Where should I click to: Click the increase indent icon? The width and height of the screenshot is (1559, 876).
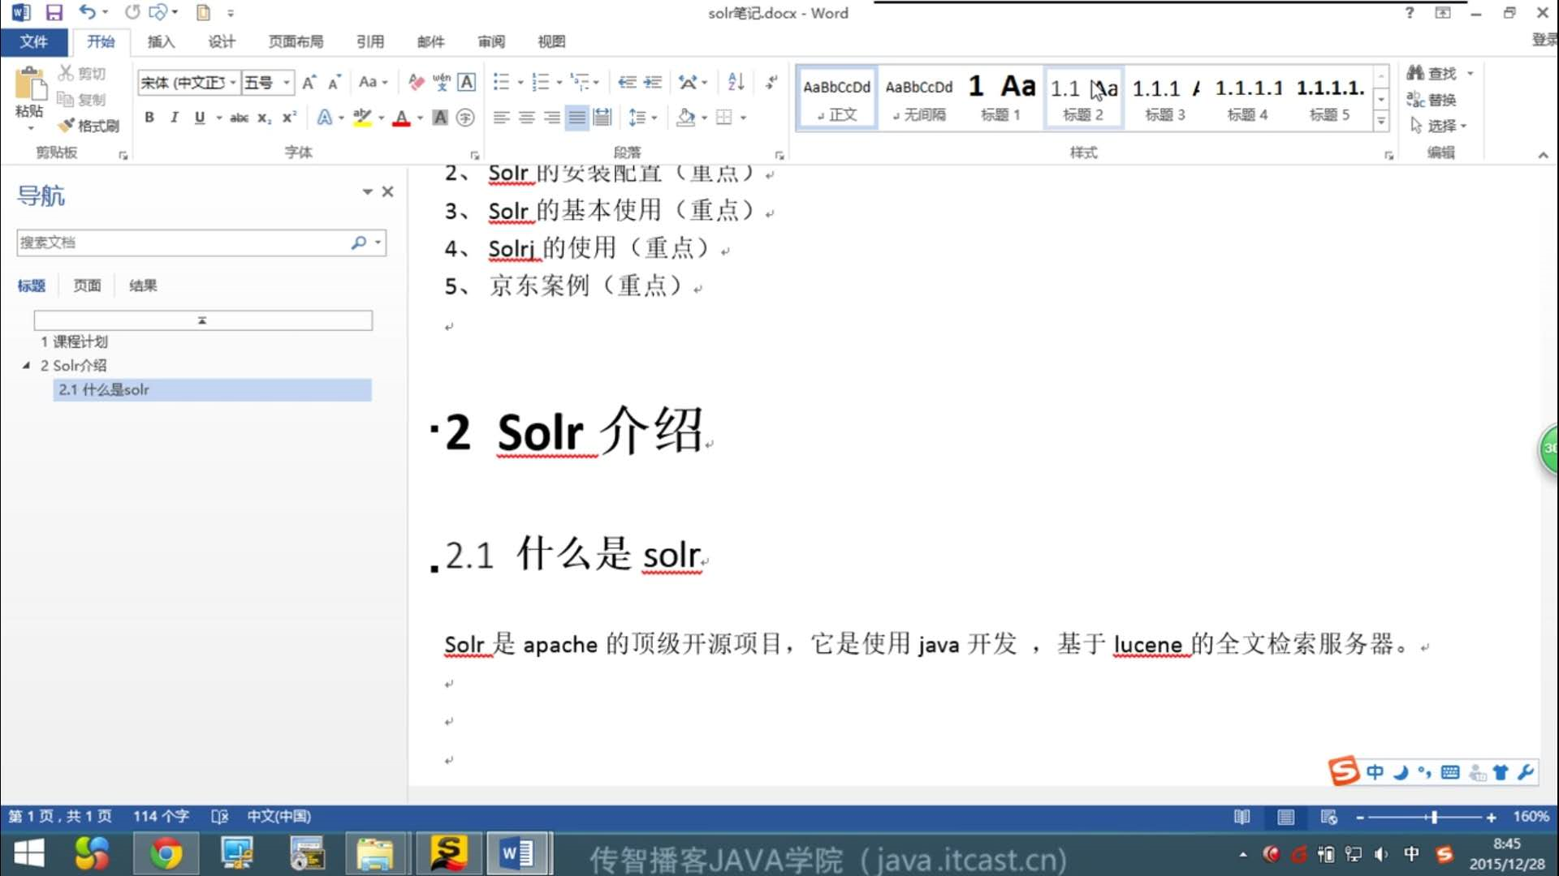[653, 82]
